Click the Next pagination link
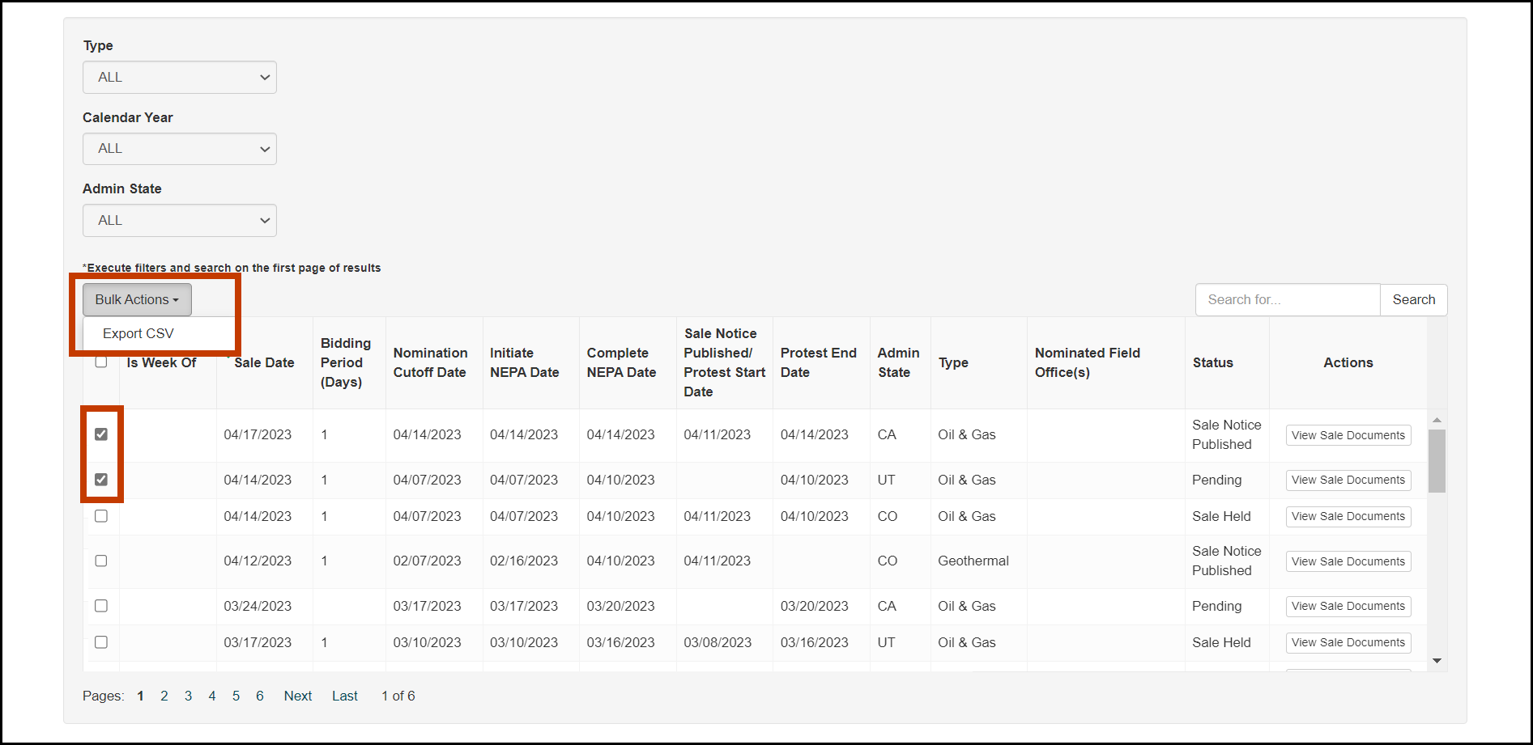 click(297, 695)
